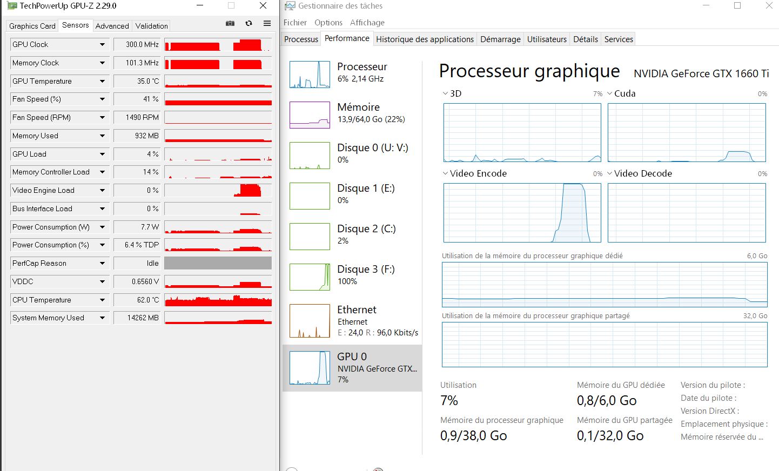Image resolution: width=779 pixels, height=471 pixels.
Task: Select Disque 1 (E:) entry
Action: pos(352,196)
